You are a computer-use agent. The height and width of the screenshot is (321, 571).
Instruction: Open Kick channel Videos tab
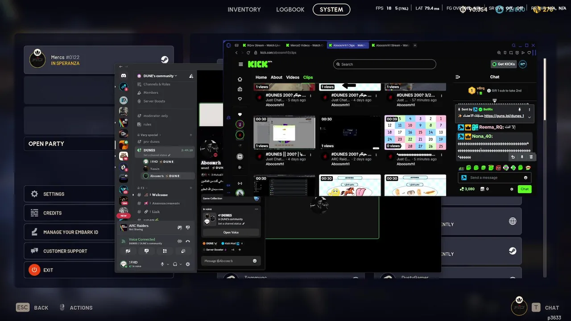(293, 77)
